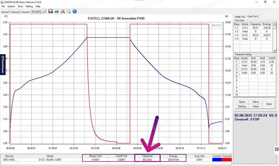Click the TeamViewer side panel tab
This screenshot has width=279, height=166.
coord(3,65)
